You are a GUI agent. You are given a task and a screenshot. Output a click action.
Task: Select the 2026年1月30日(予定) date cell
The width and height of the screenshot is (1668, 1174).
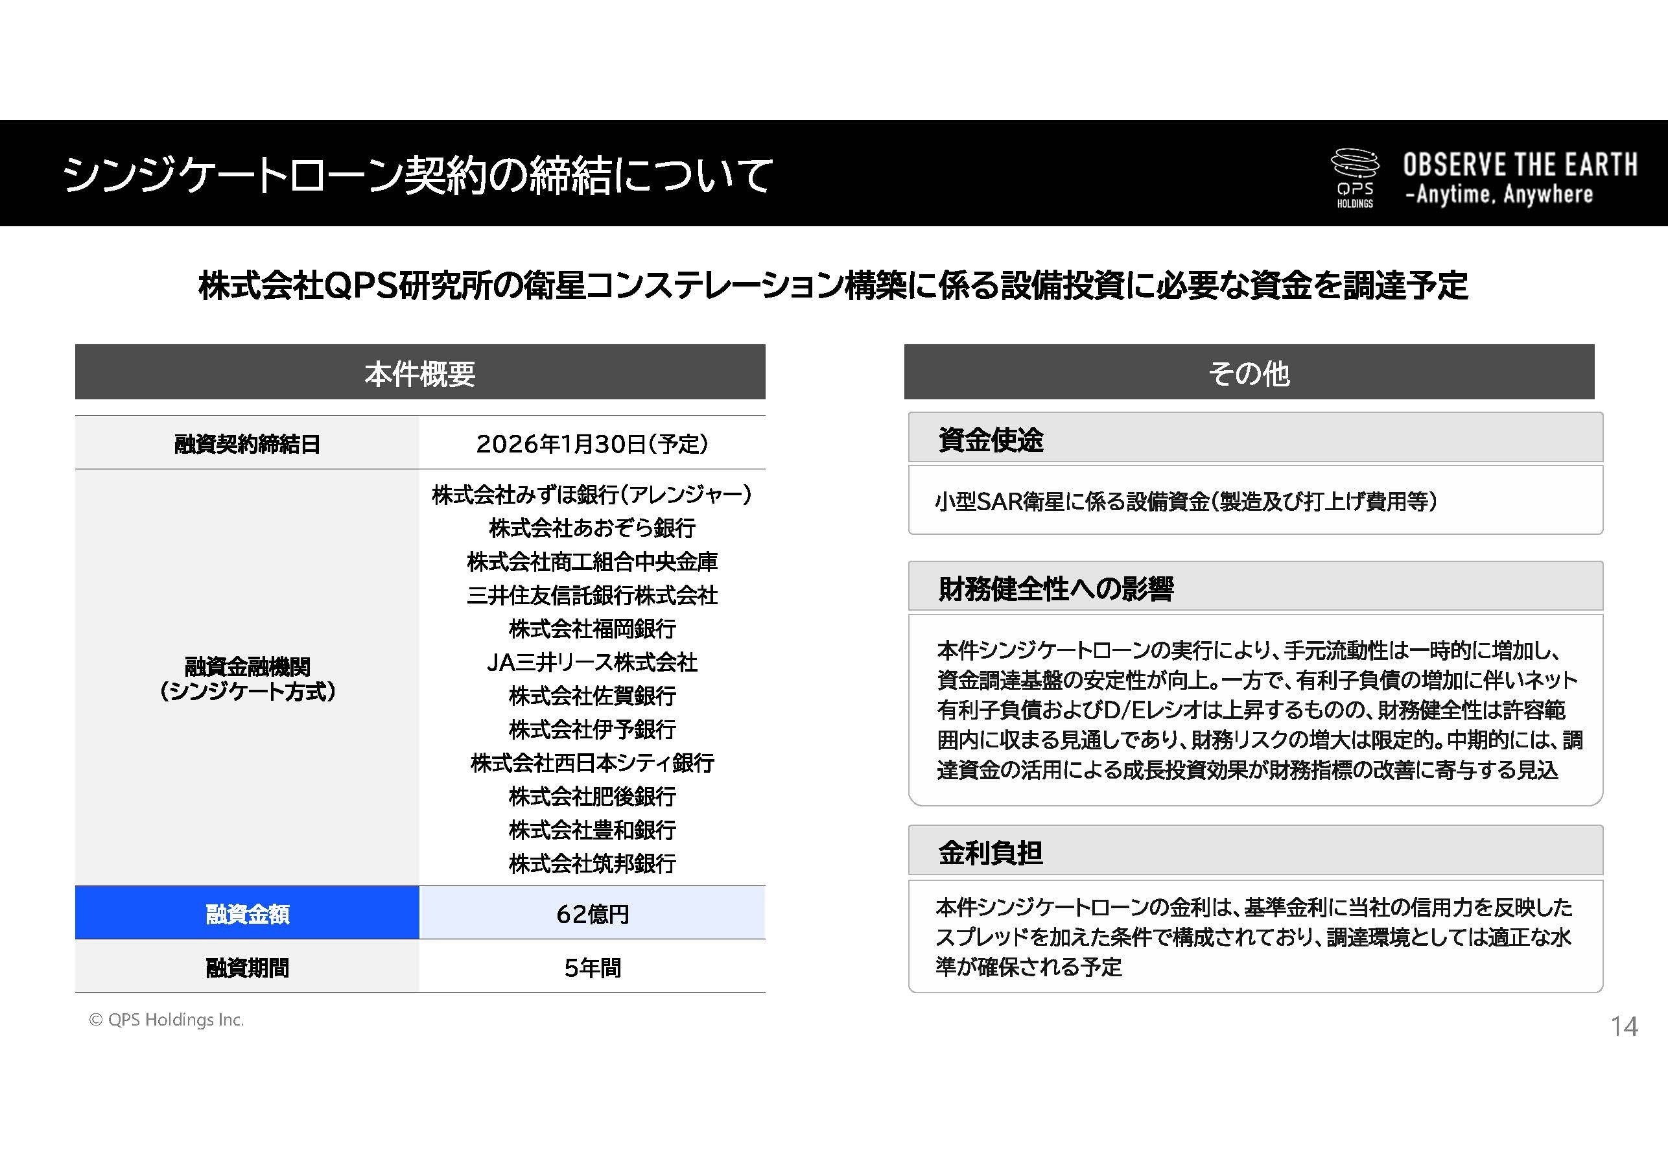(x=592, y=442)
